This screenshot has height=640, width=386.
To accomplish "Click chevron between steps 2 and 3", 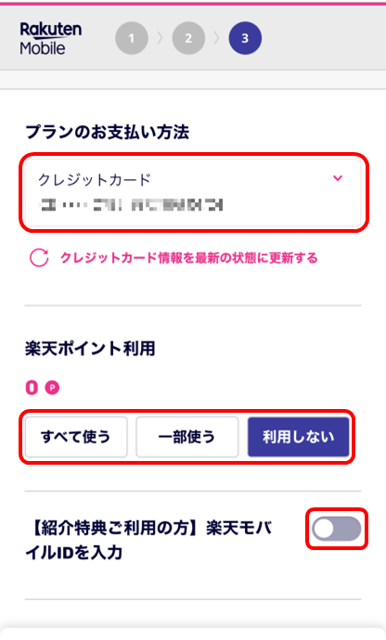I will [217, 38].
